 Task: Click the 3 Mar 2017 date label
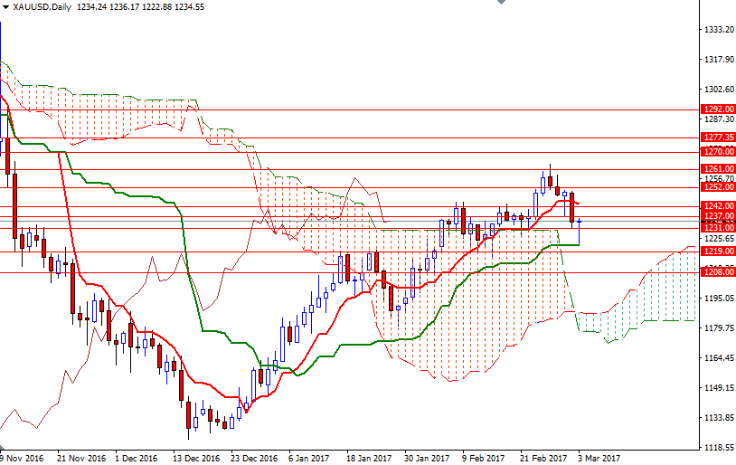(599, 459)
